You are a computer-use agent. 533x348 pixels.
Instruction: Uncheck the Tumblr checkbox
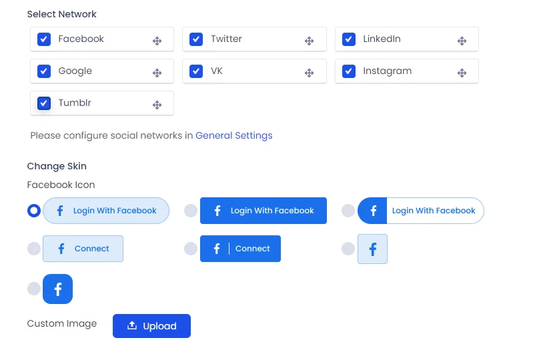(x=44, y=103)
